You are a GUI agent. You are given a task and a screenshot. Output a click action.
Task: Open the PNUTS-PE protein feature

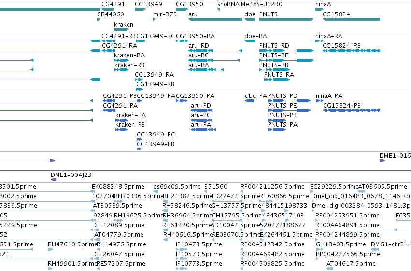coord(289,110)
